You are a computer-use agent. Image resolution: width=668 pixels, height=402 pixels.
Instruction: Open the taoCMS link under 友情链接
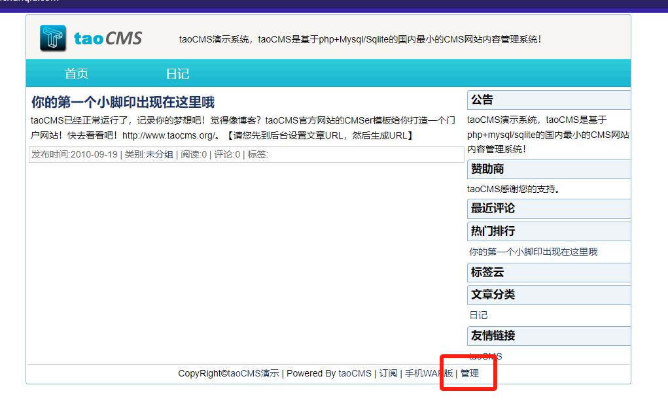click(485, 356)
